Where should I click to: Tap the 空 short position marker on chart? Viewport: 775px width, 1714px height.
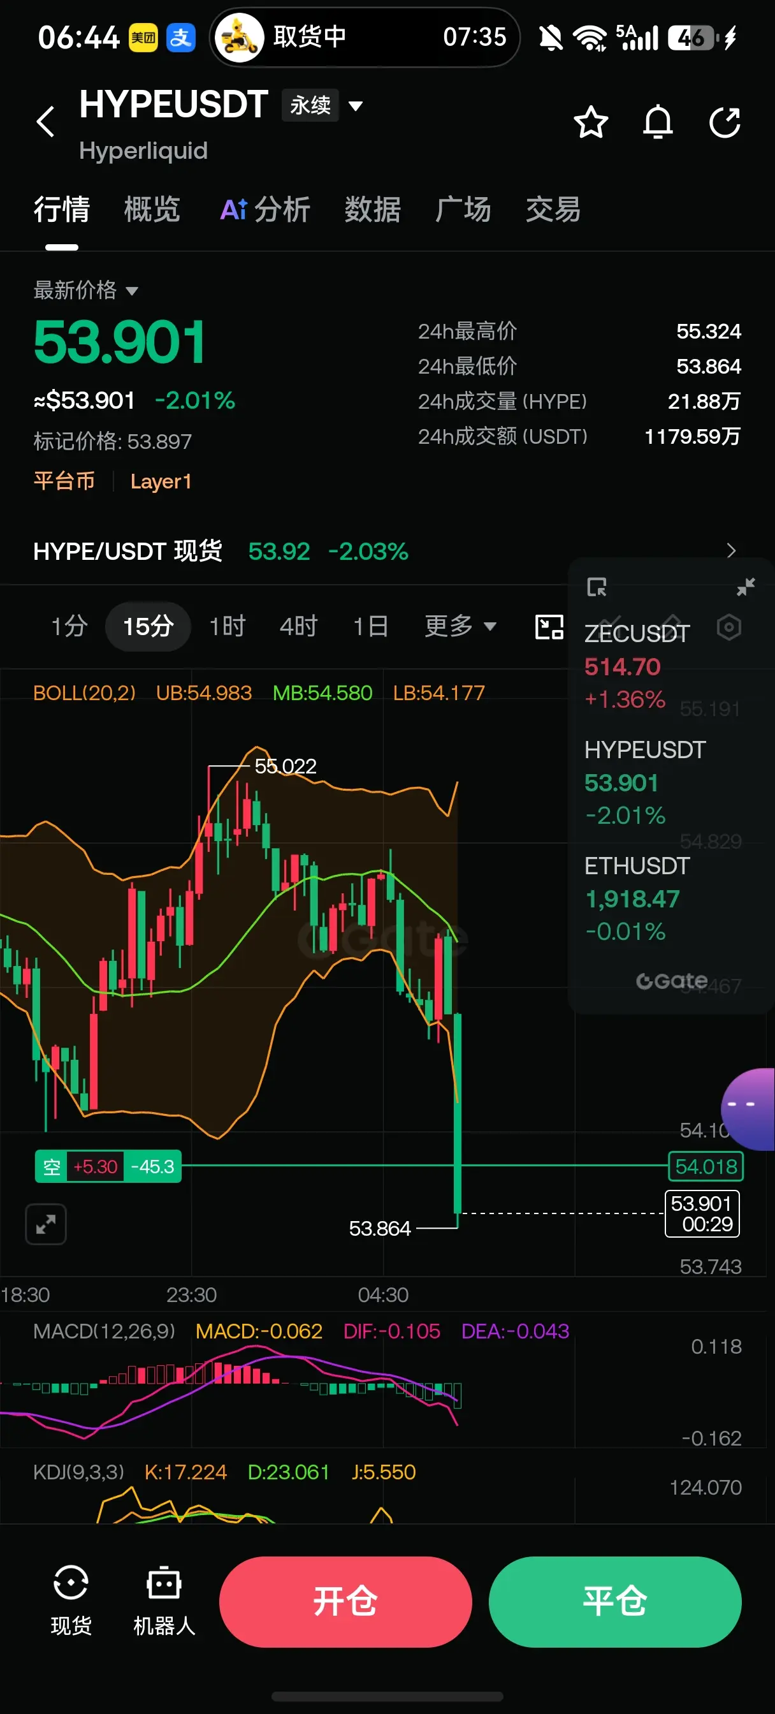pos(108,1166)
